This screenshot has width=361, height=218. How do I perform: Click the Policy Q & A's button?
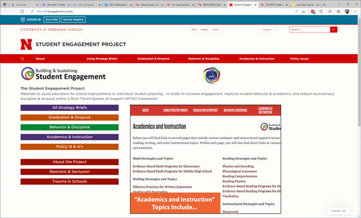click(70, 147)
